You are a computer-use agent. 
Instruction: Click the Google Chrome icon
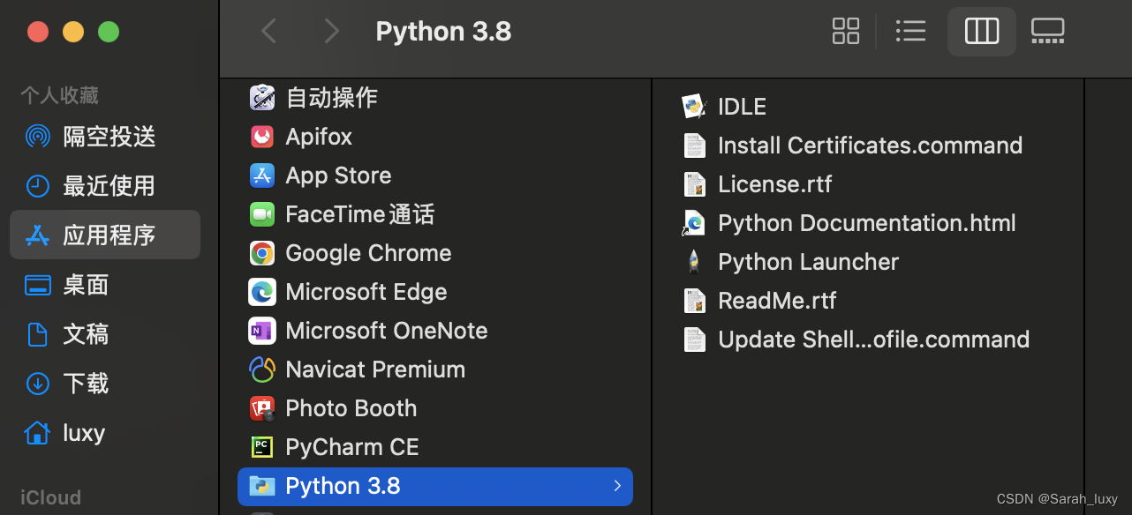point(262,253)
